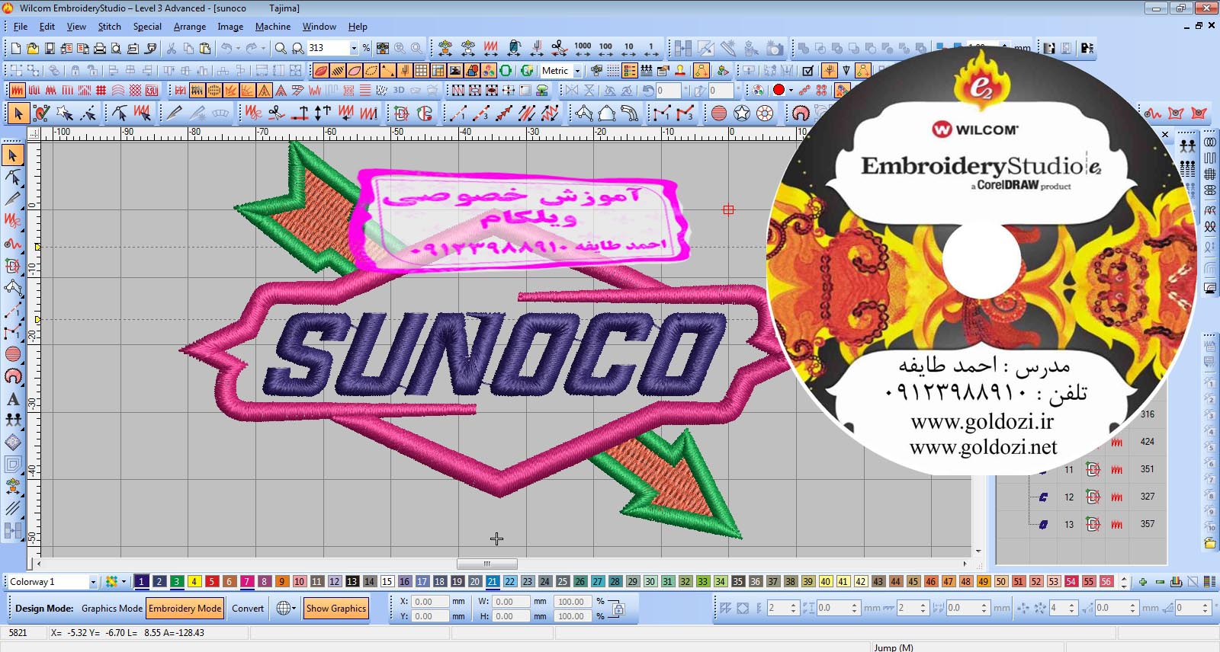The height and width of the screenshot is (652, 1220).
Task: Open a design file with folder icon
Action: pos(33,49)
